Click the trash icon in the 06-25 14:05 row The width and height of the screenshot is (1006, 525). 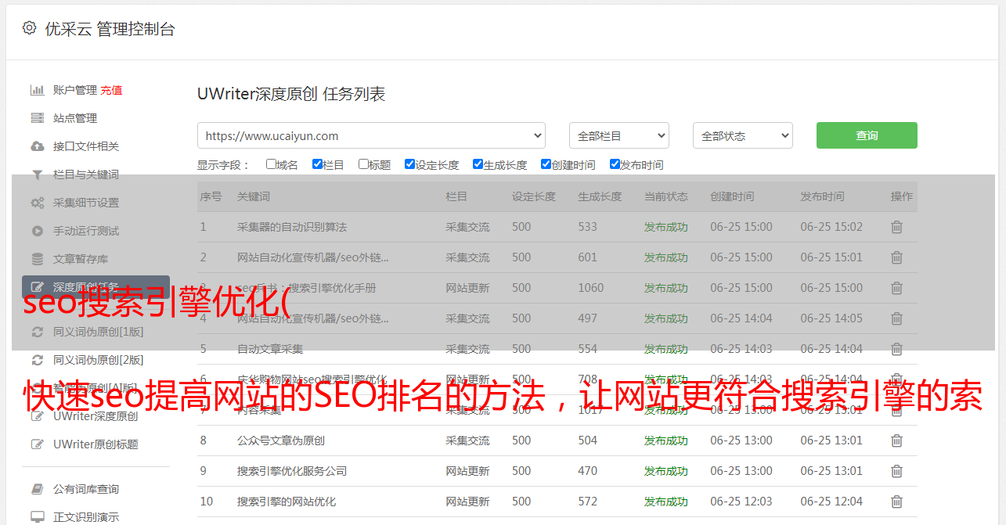896,318
